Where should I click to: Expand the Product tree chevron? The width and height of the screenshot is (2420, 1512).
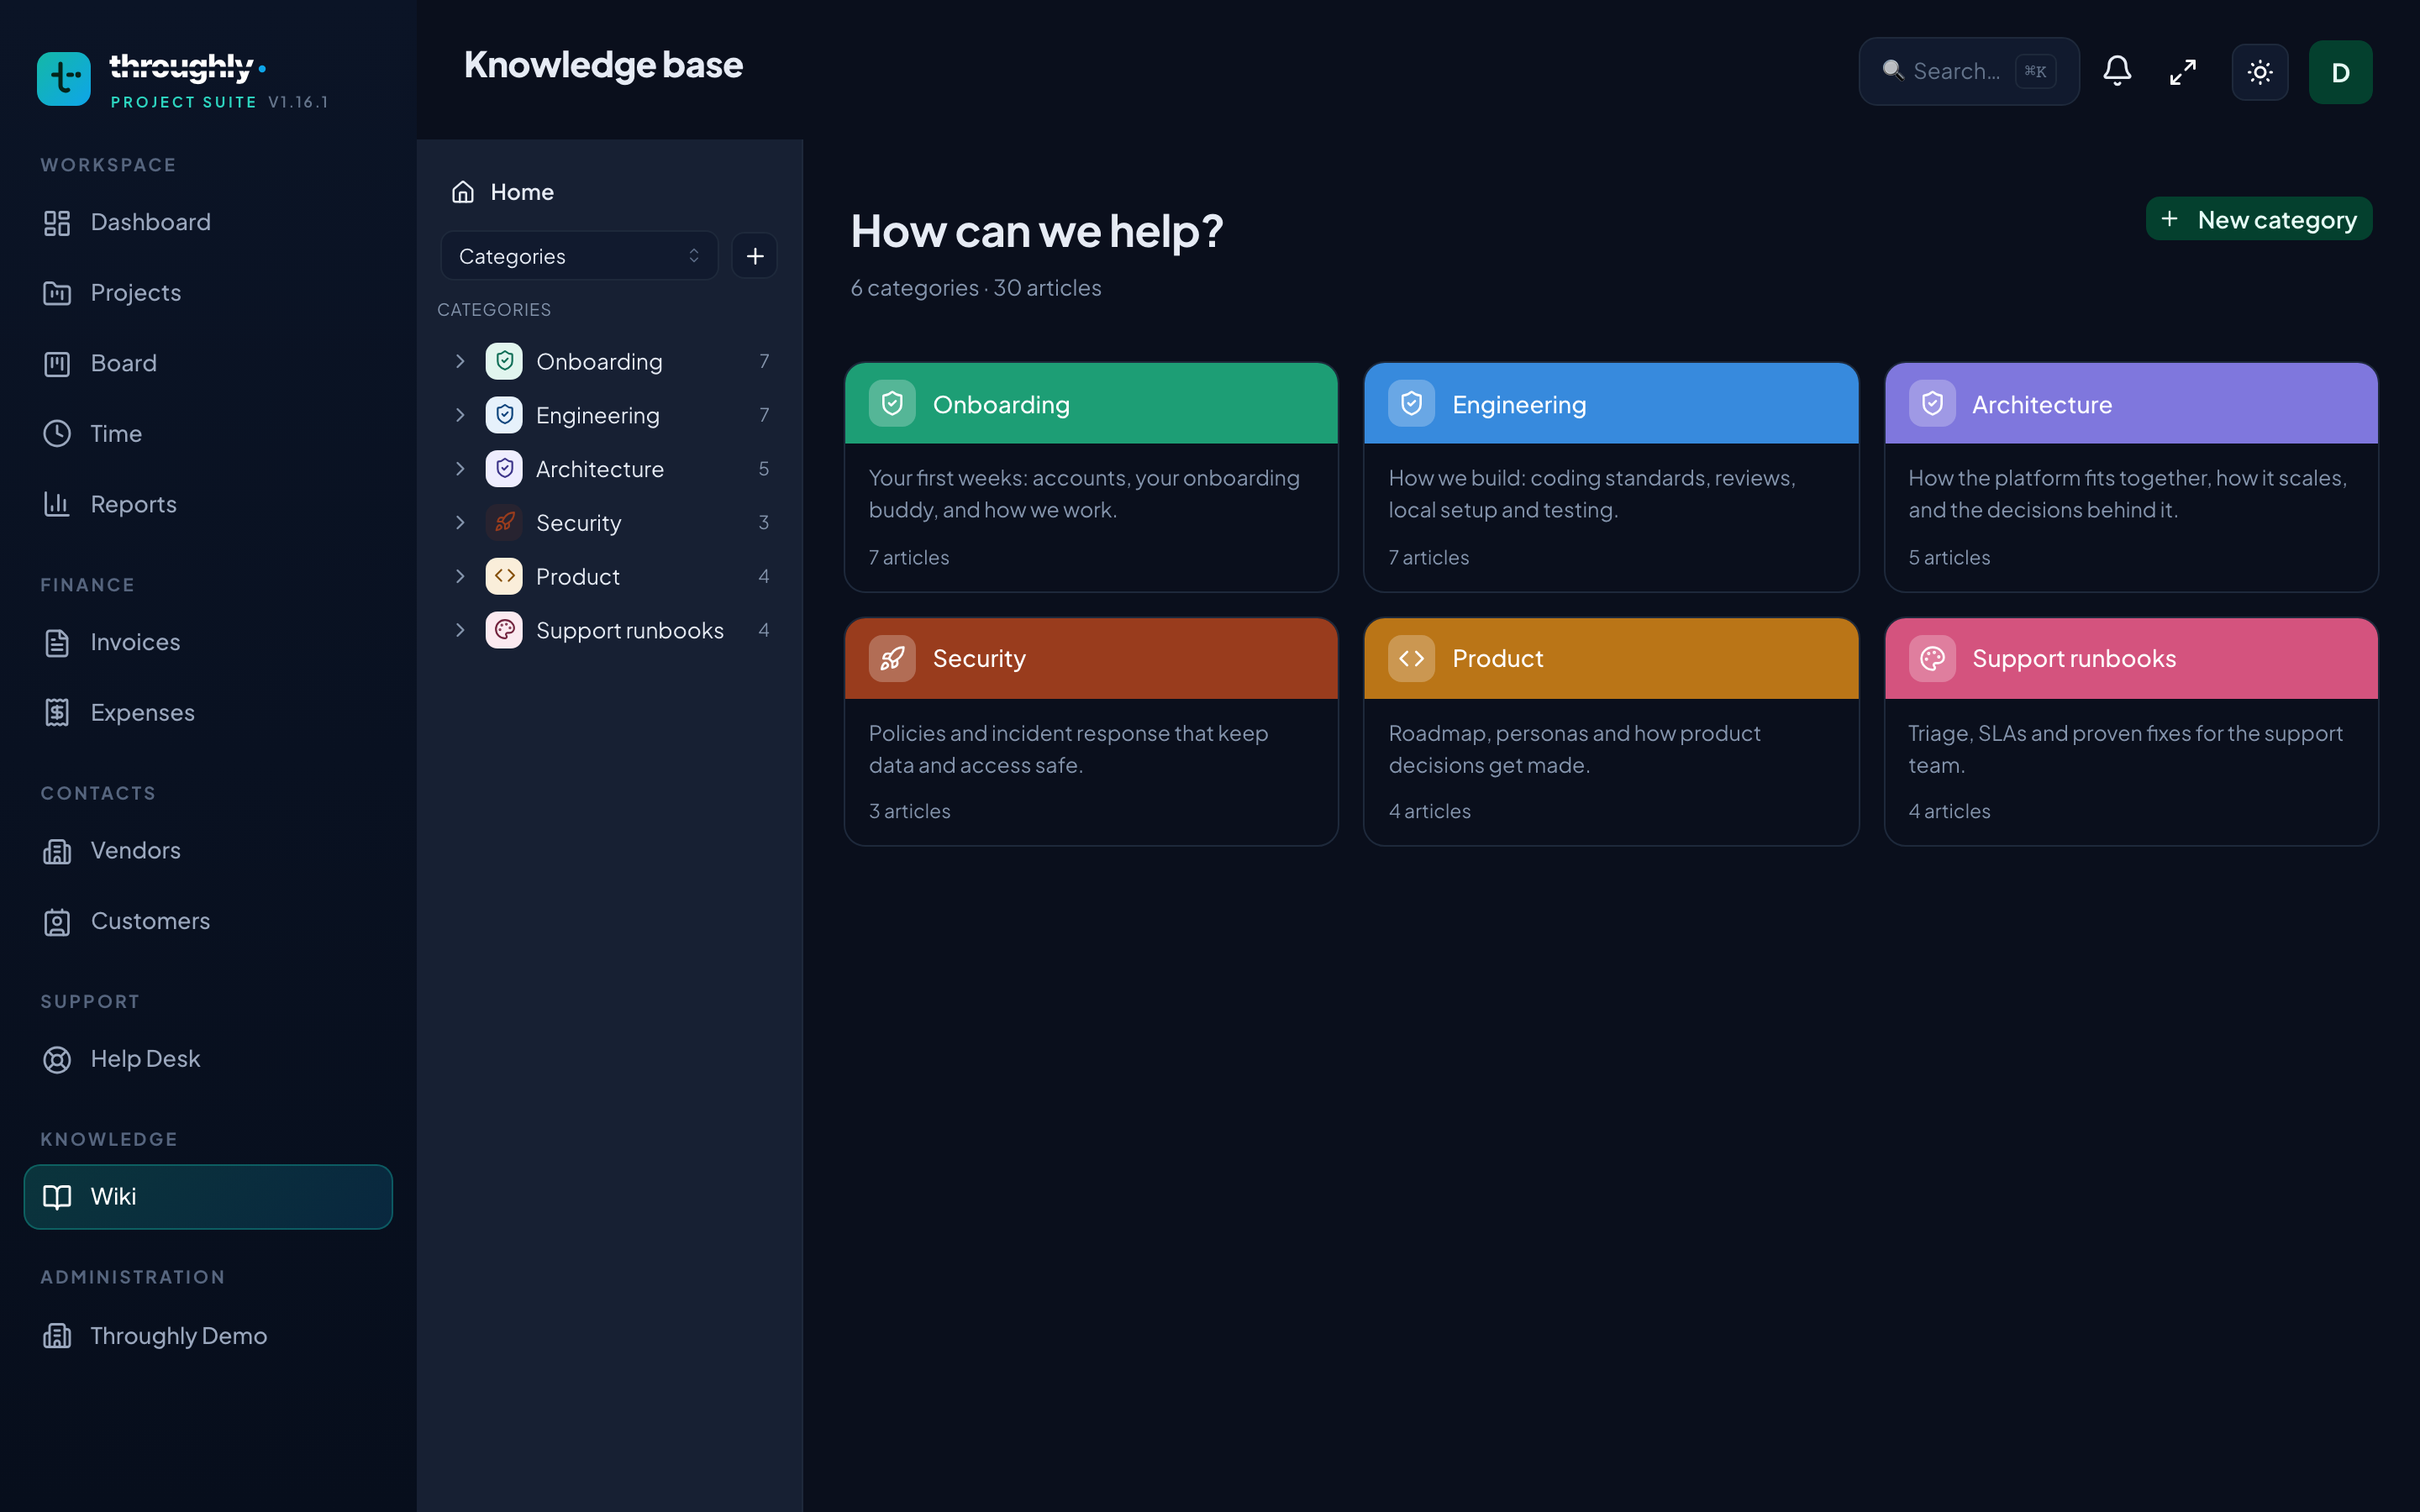click(460, 576)
